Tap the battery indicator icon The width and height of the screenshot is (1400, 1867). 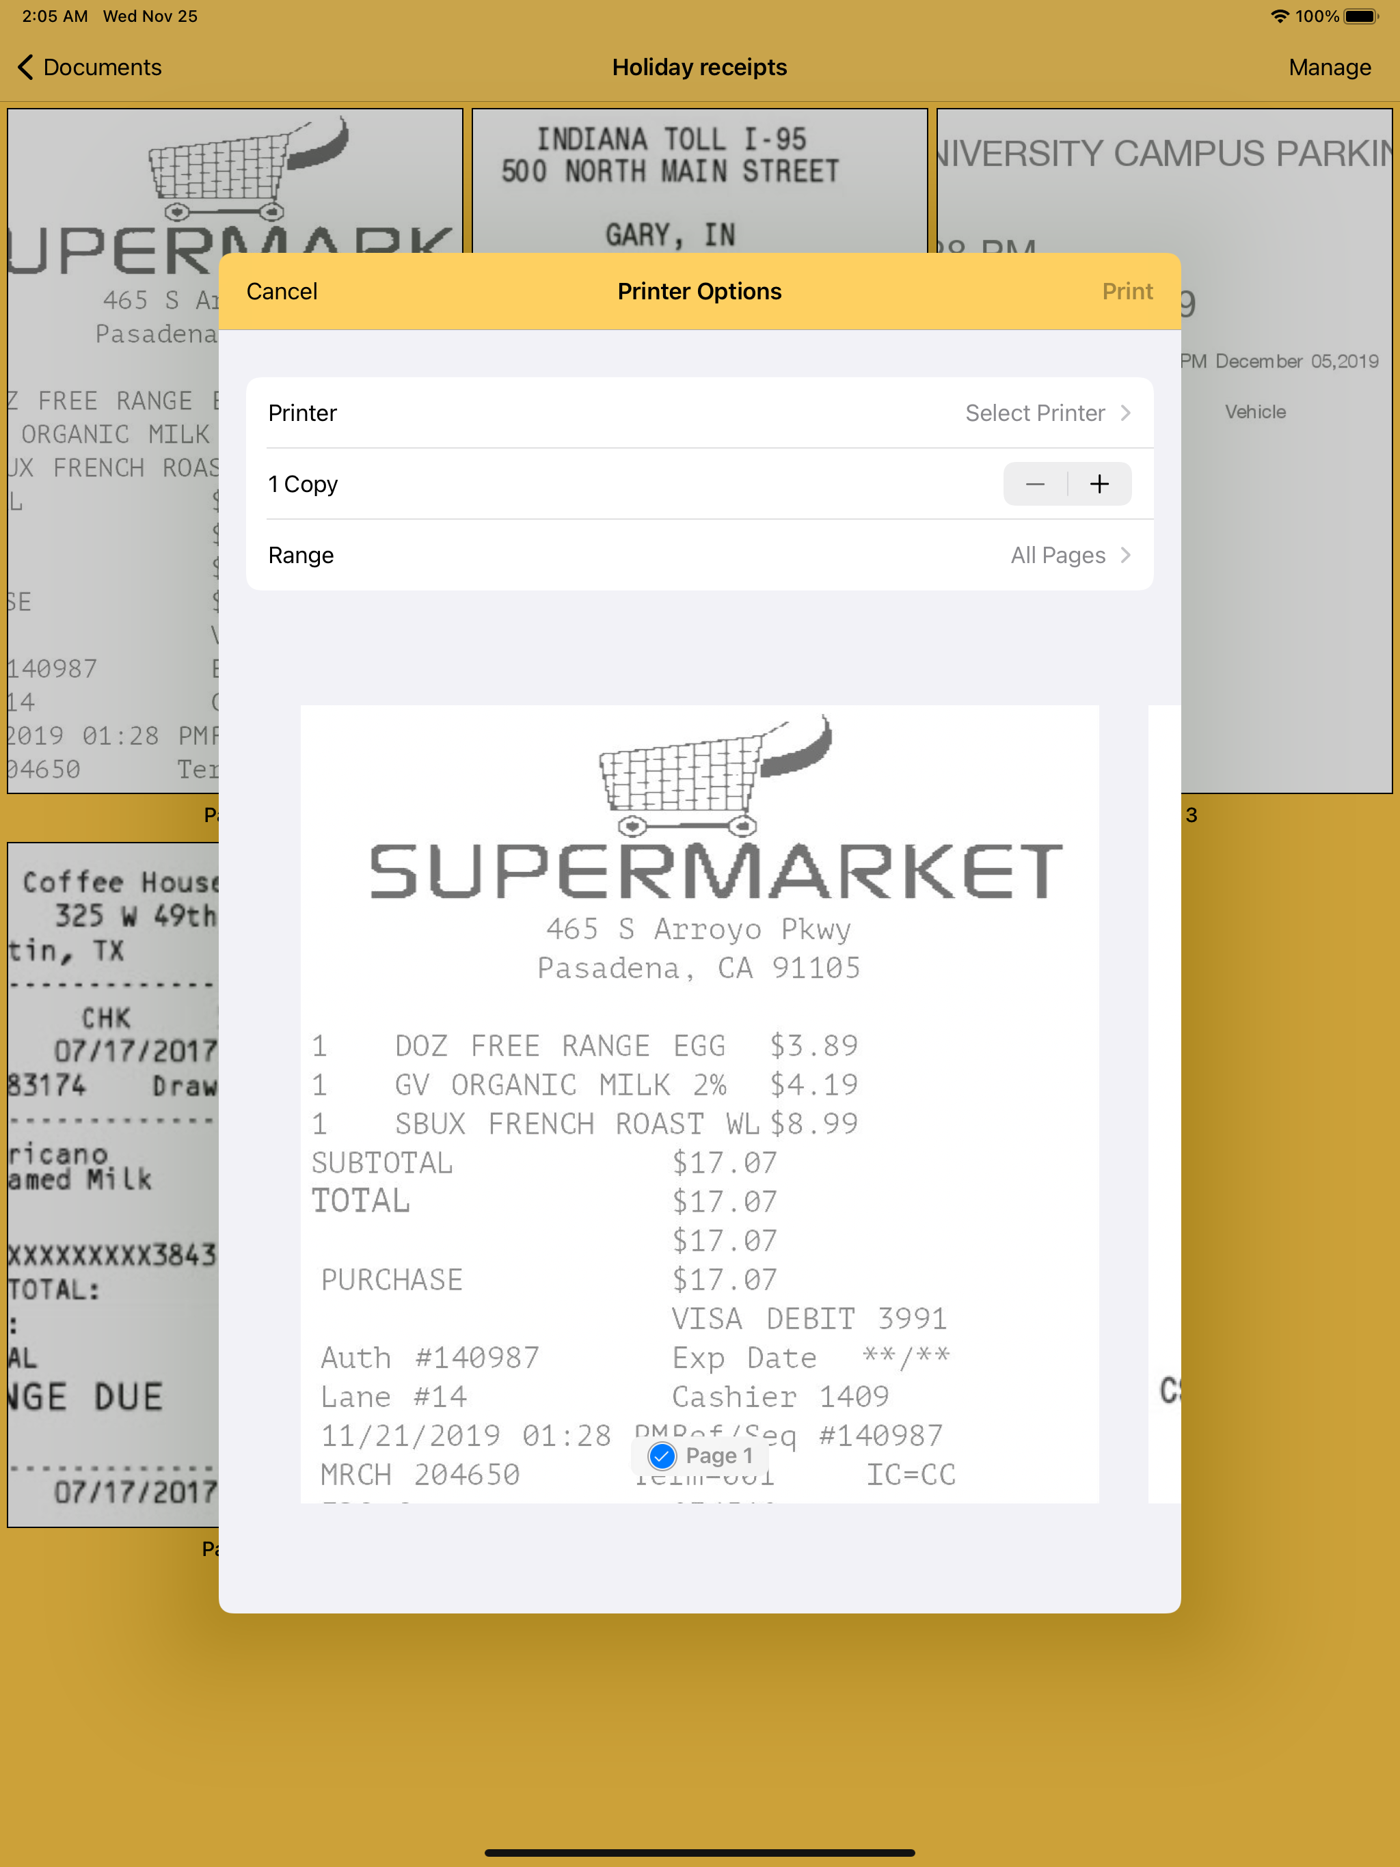click(x=1360, y=16)
